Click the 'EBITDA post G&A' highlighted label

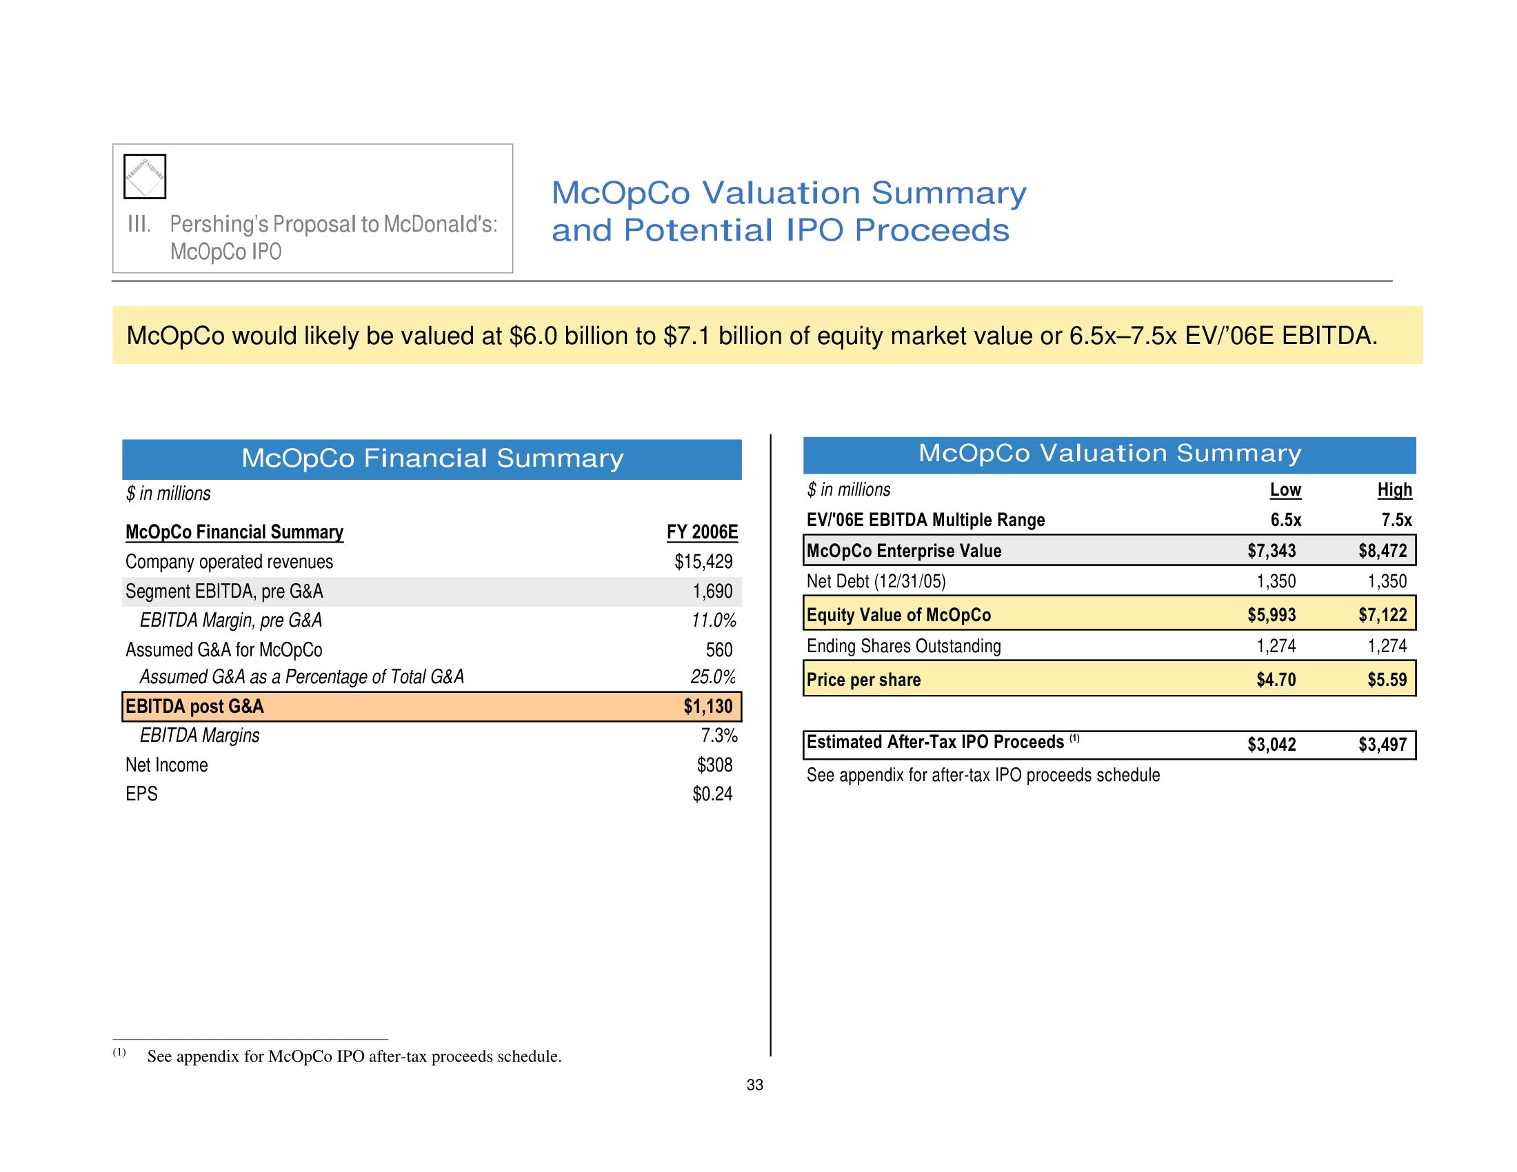[x=194, y=707]
